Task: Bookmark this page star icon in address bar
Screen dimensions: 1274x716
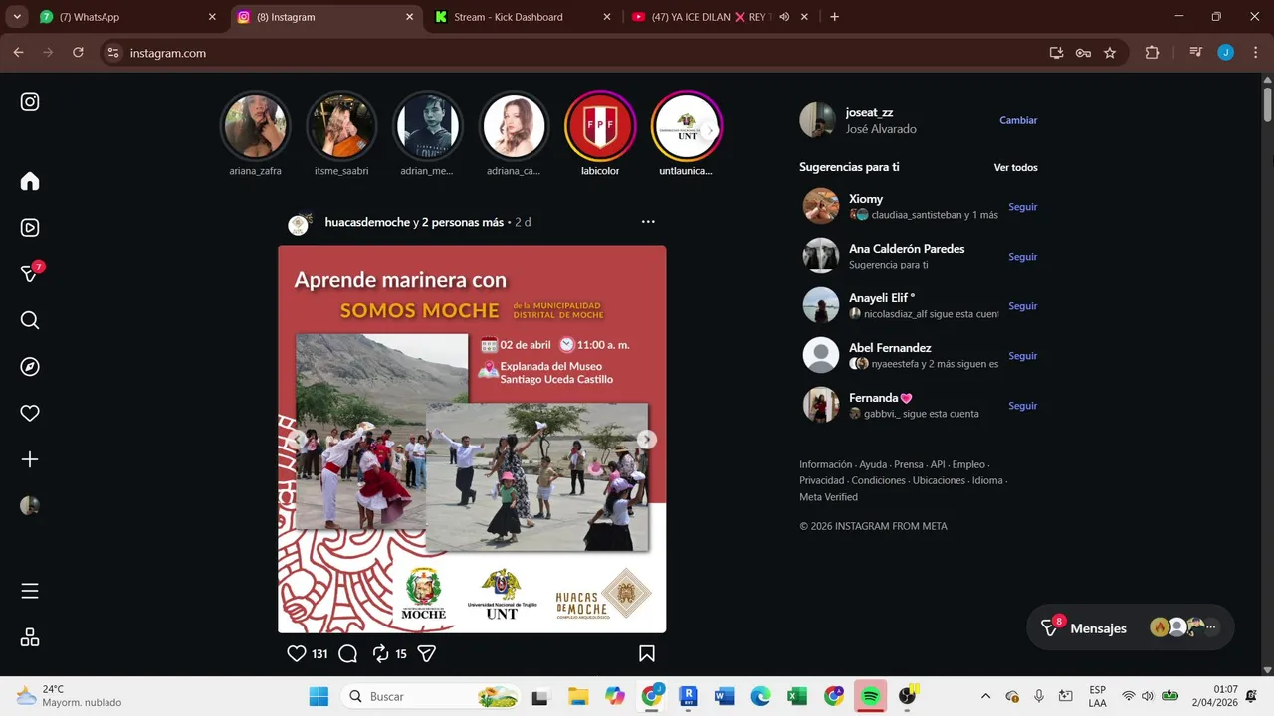Action: [x=1110, y=53]
